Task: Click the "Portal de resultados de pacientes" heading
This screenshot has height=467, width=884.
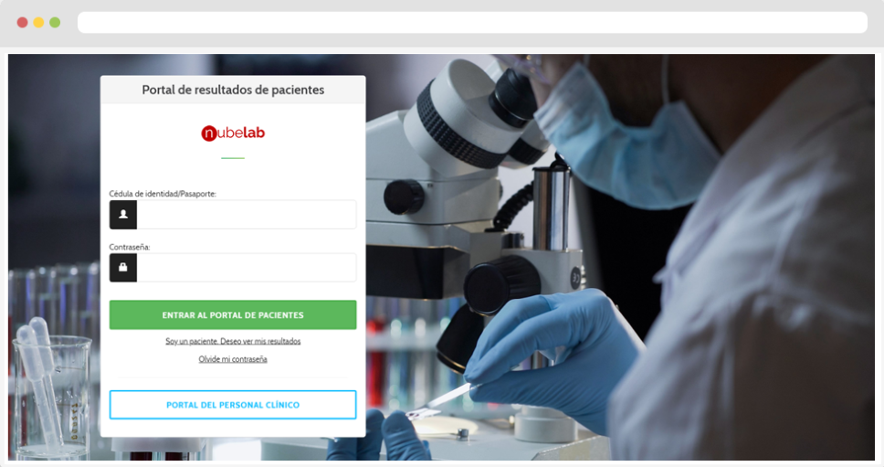Action: pyautogui.click(x=233, y=90)
